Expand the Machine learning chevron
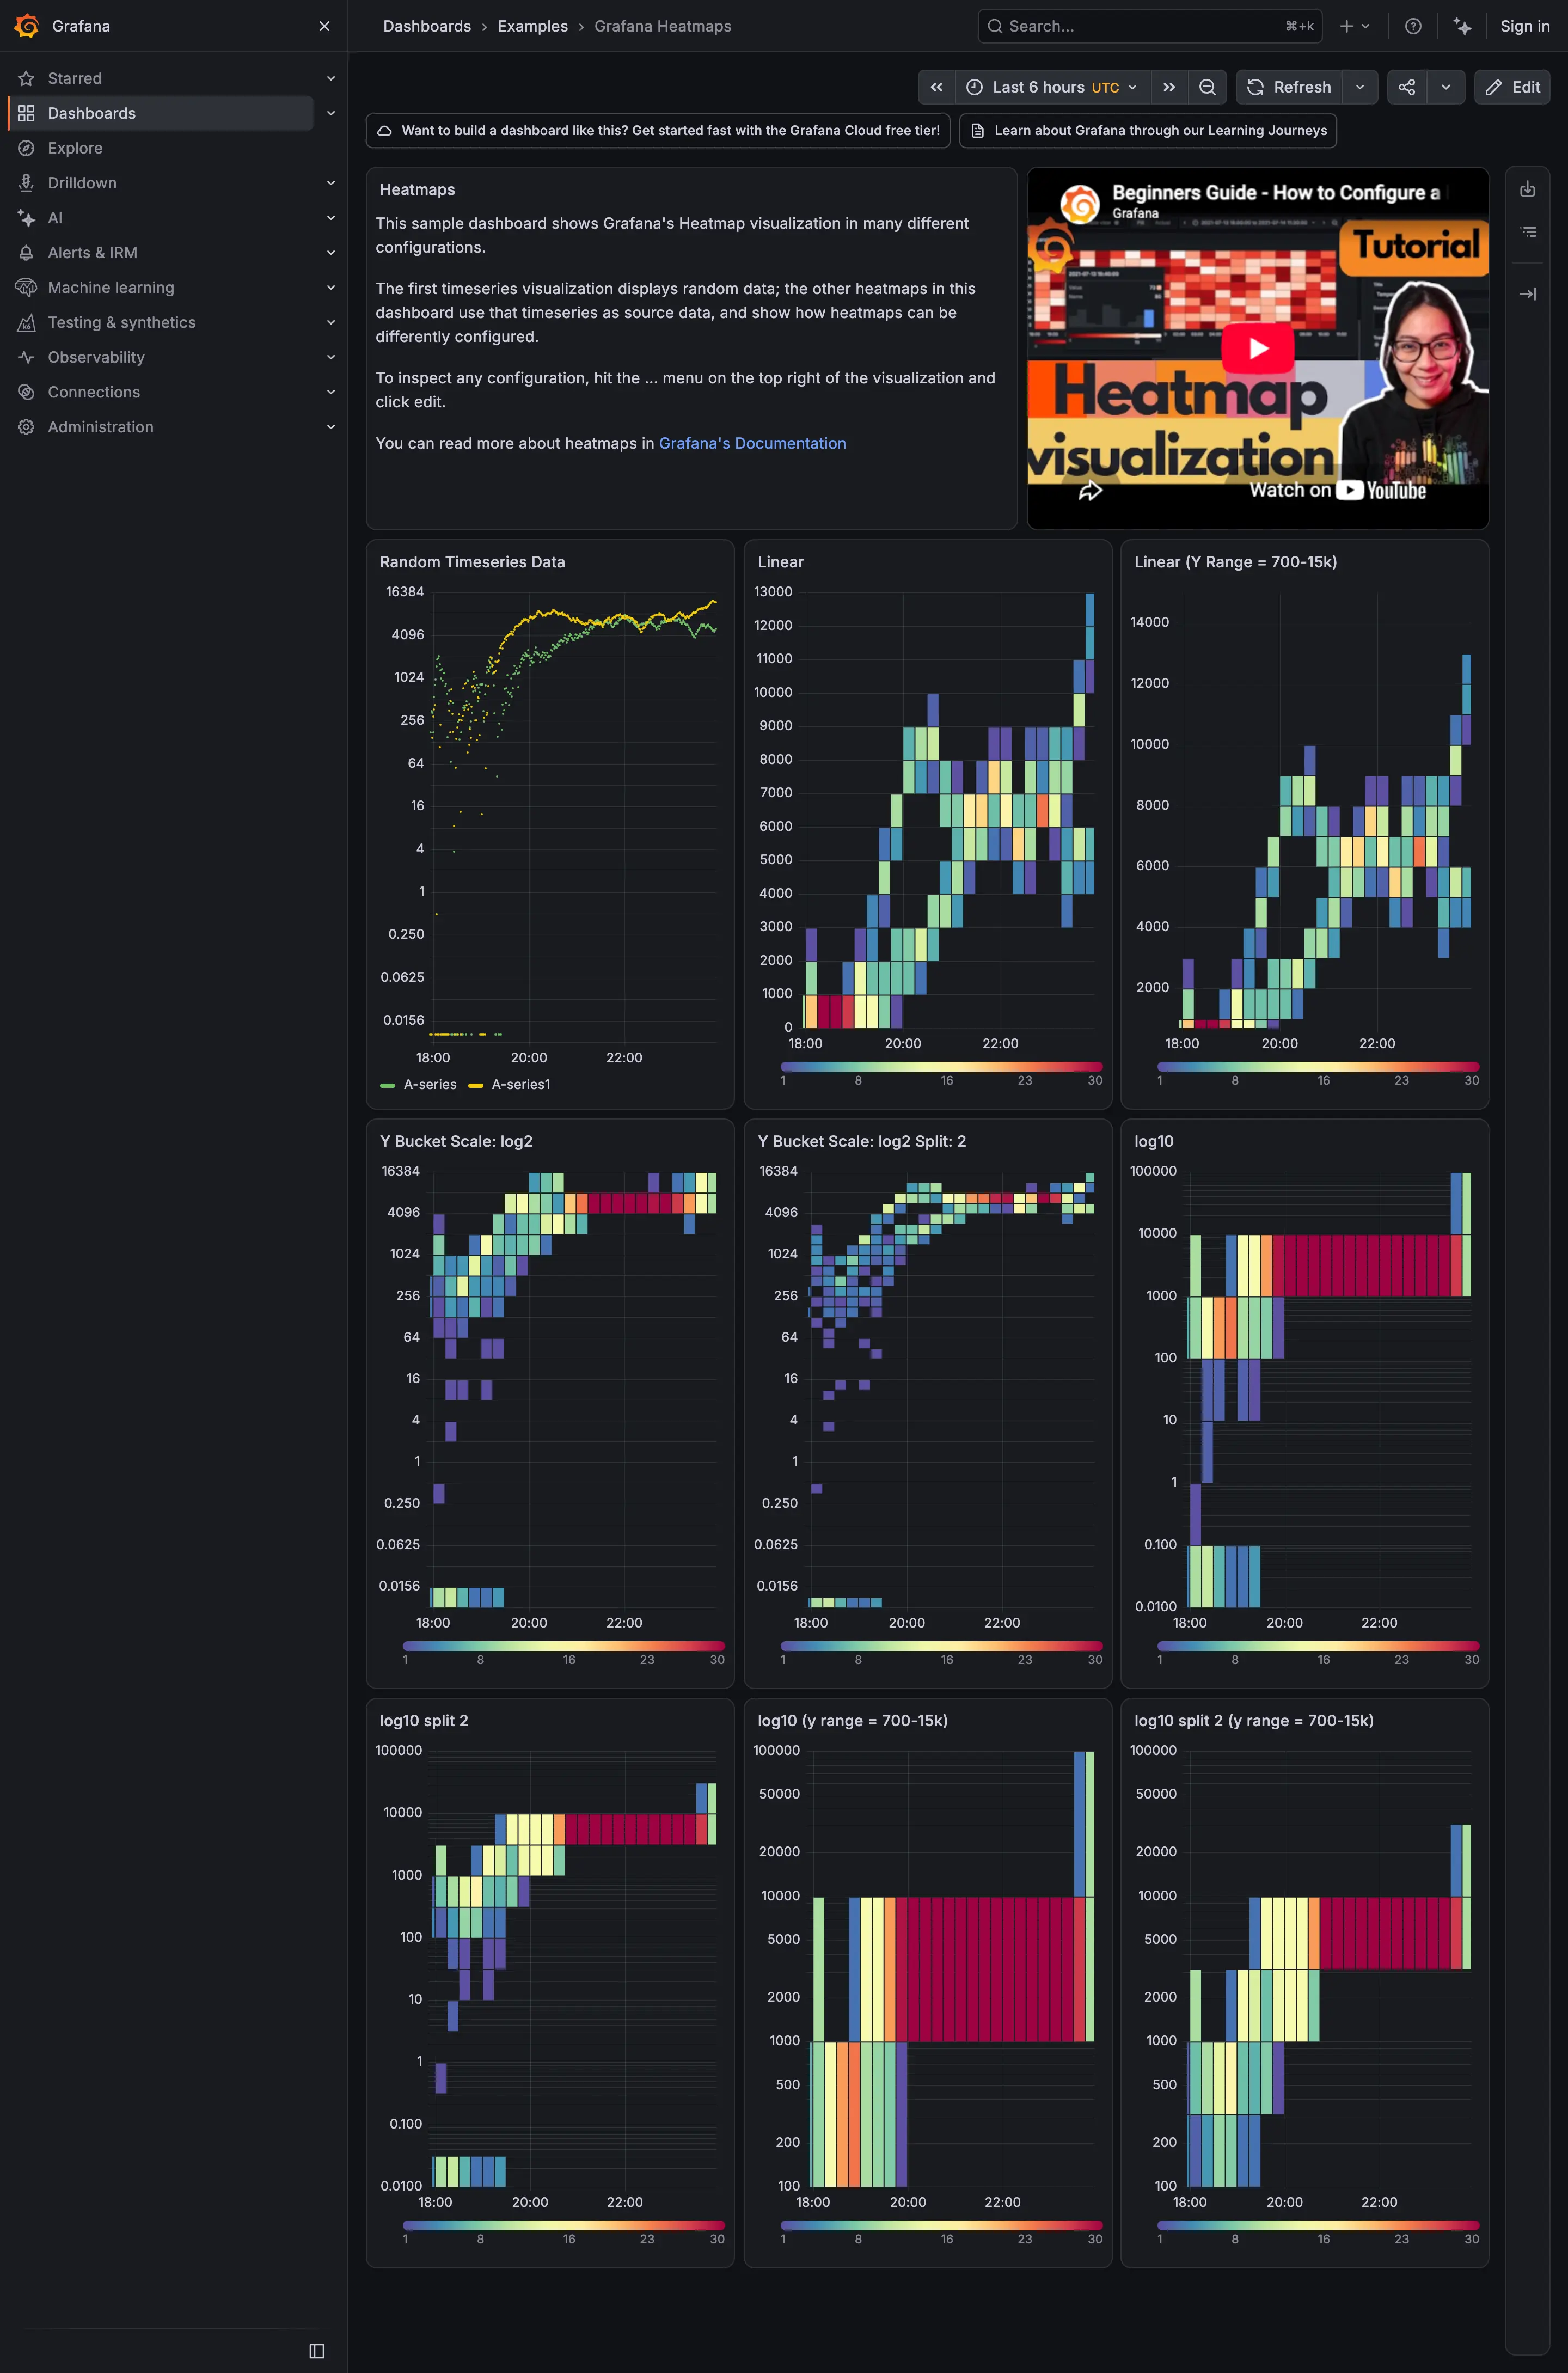Image resolution: width=1568 pixels, height=2373 pixels. coord(331,287)
